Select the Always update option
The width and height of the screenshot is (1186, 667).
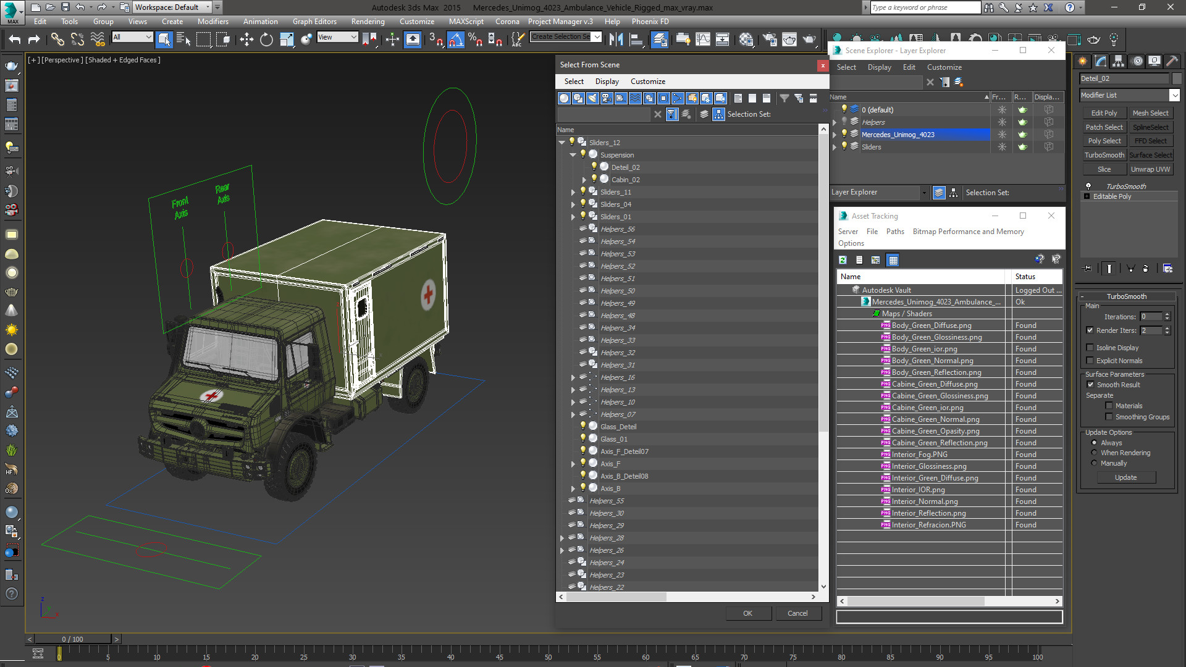[1094, 443]
